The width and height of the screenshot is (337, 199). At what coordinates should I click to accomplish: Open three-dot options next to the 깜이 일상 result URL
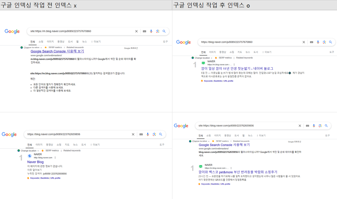tap(234, 65)
